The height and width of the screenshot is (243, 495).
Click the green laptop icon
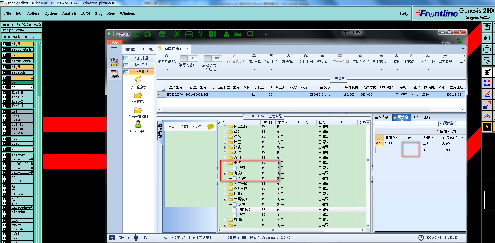250,34
